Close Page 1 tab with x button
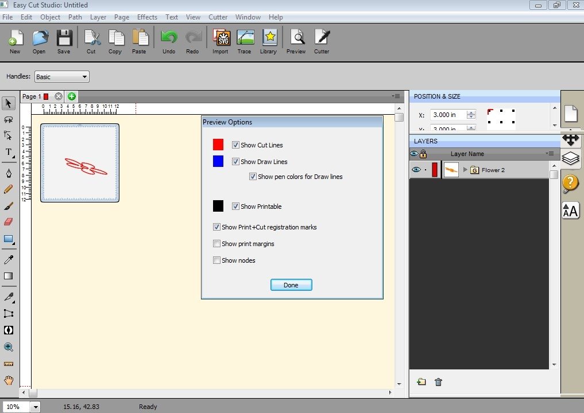Screen dimensions: 584x413 (x=59, y=97)
